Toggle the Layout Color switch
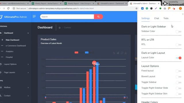This screenshot has width=184, height=103. (x=179, y=58)
